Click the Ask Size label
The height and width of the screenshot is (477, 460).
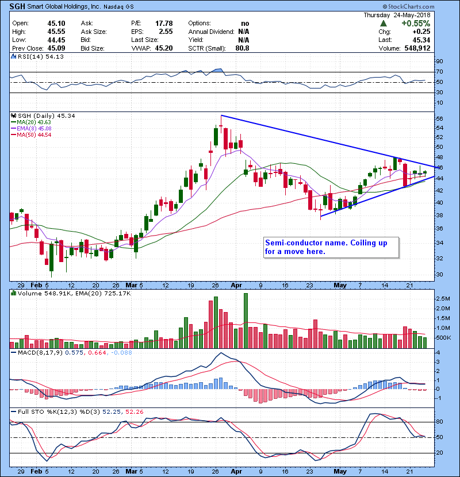94,32
